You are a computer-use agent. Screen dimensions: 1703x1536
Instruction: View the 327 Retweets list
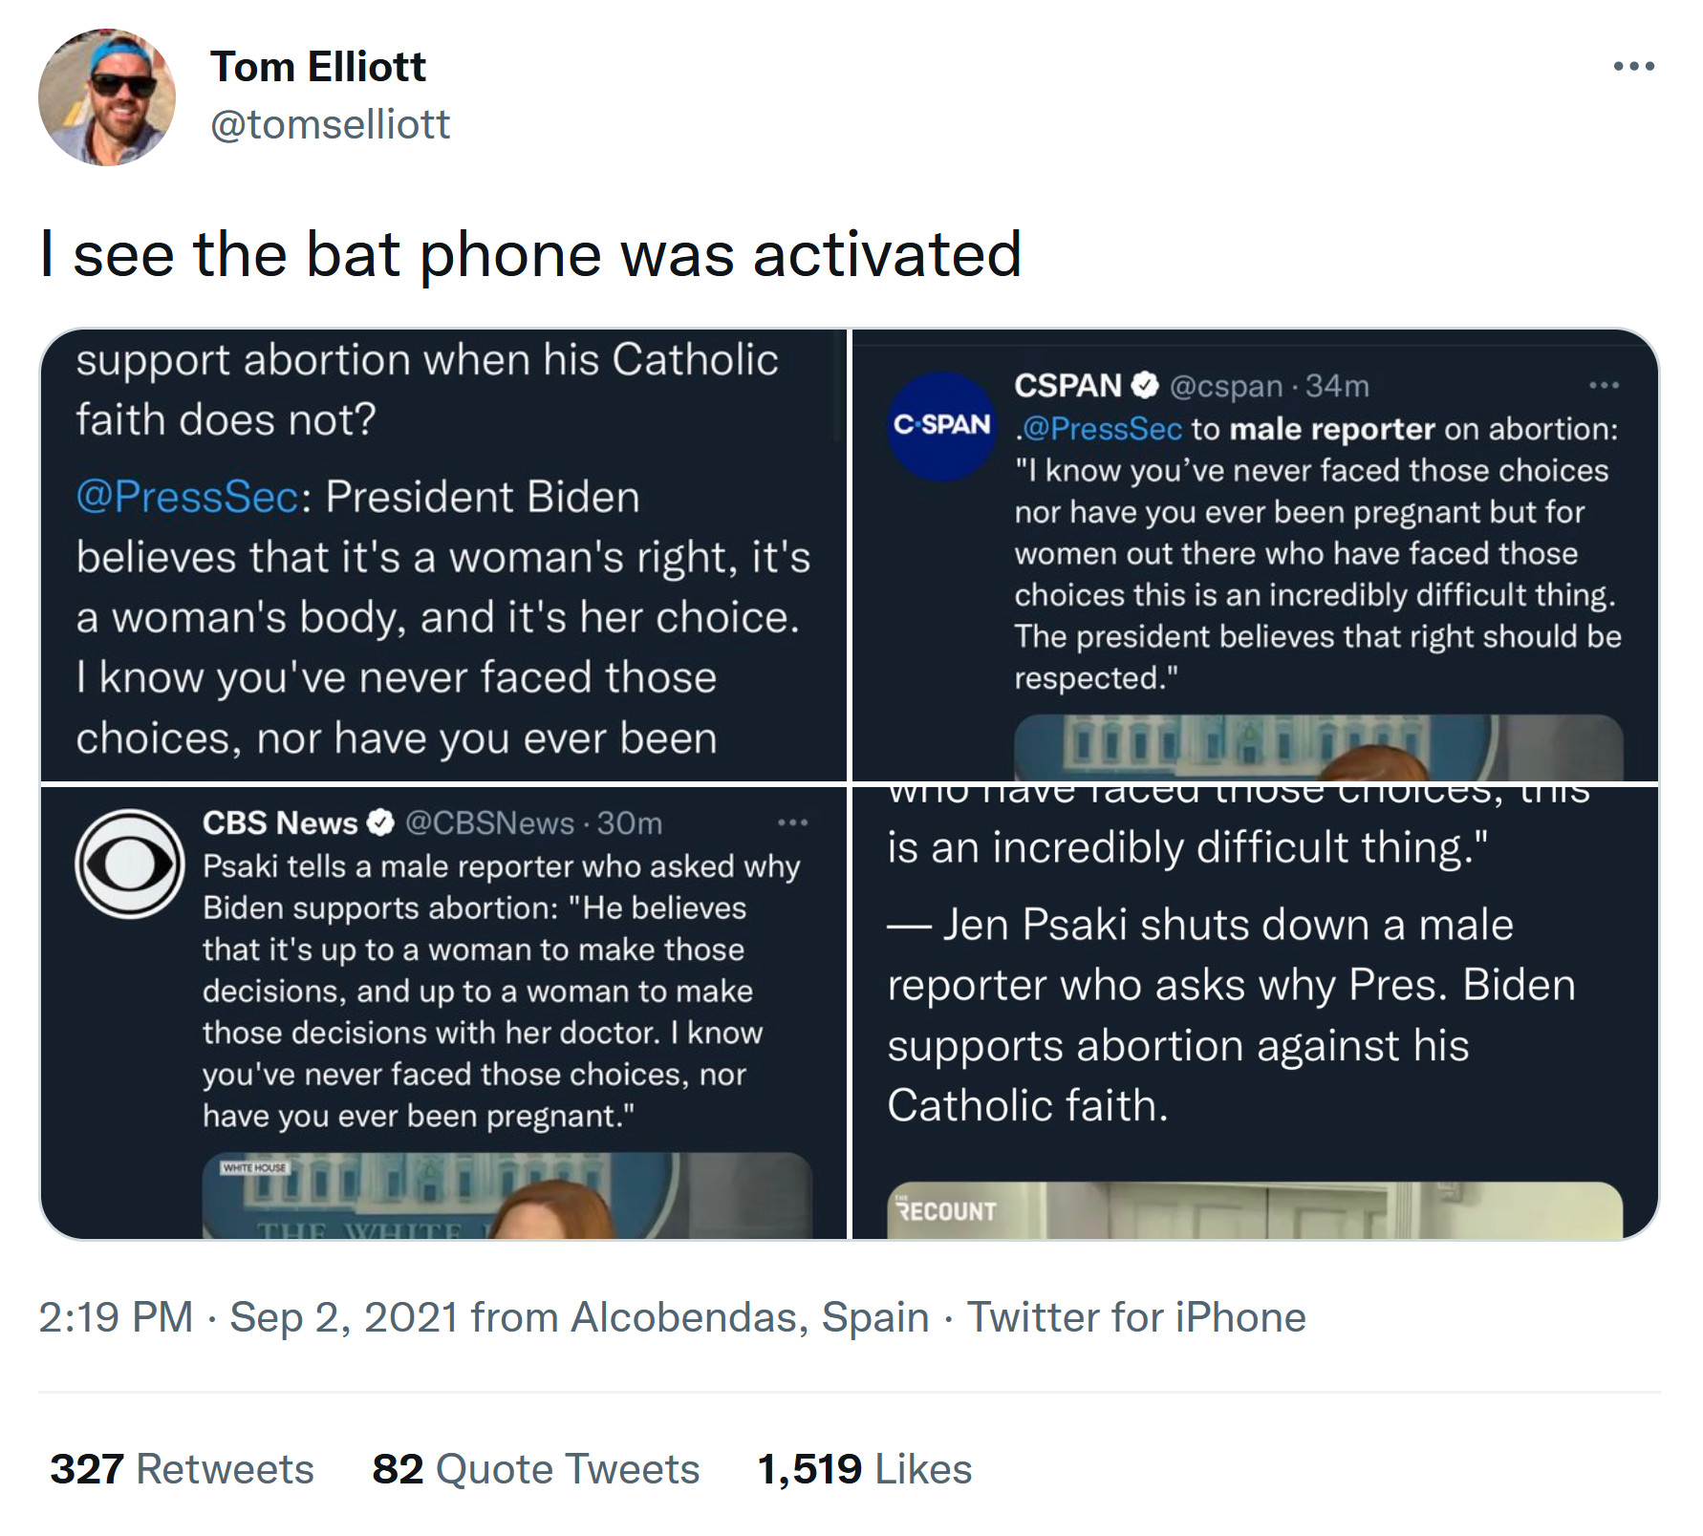coord(182,1469)
